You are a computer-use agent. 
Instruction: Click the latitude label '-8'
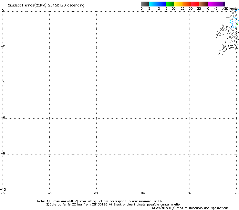pos(3,153)
